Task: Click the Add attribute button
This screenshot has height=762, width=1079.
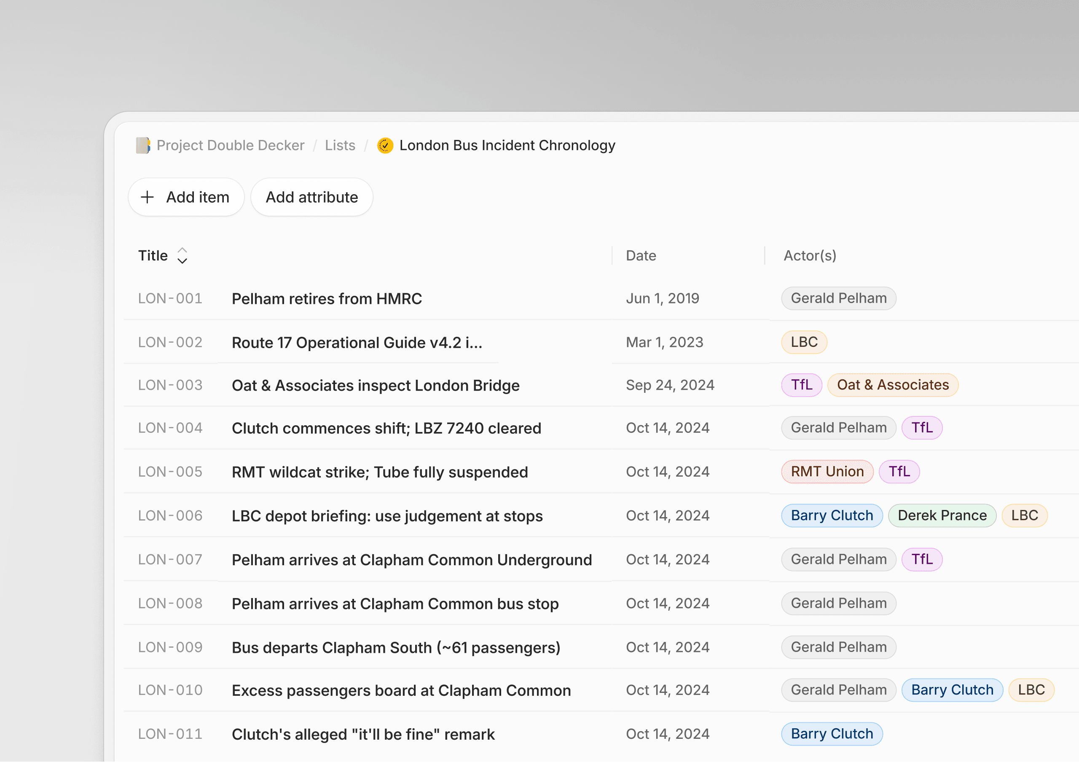Action: coord(312,197)
